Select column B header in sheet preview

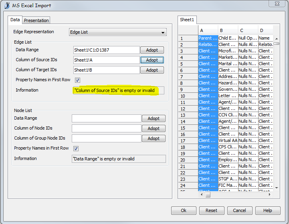tap(228, 30)
